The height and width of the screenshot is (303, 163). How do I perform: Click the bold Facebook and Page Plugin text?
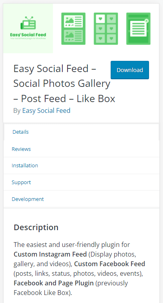coord(54,283)
